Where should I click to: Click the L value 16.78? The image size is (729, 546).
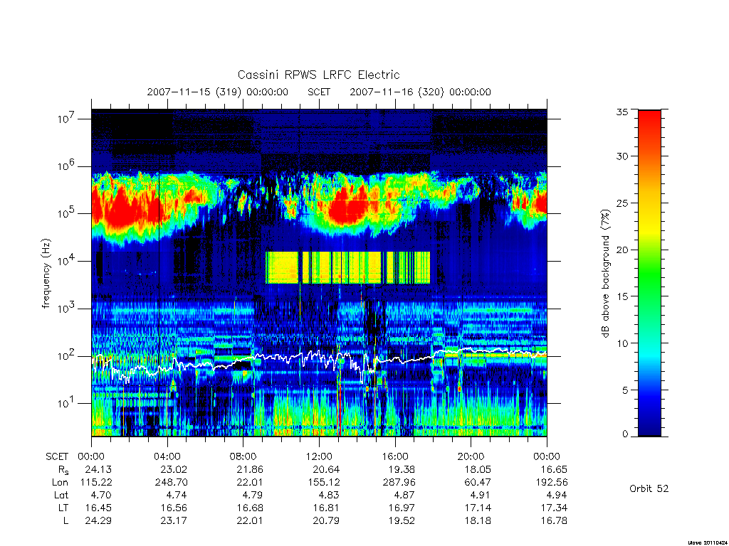[x=554, y=521]
